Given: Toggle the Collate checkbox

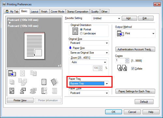Looking at the screenshot, I should pos(133,68).
